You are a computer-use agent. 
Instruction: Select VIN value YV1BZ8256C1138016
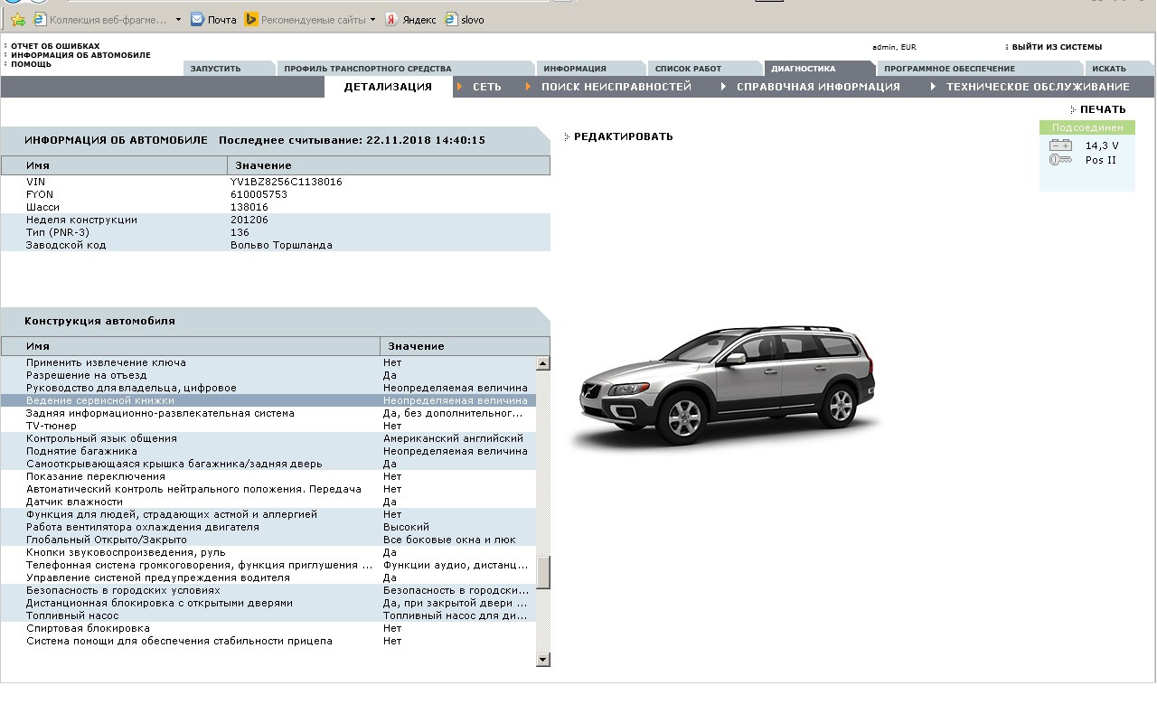point(287,182)
